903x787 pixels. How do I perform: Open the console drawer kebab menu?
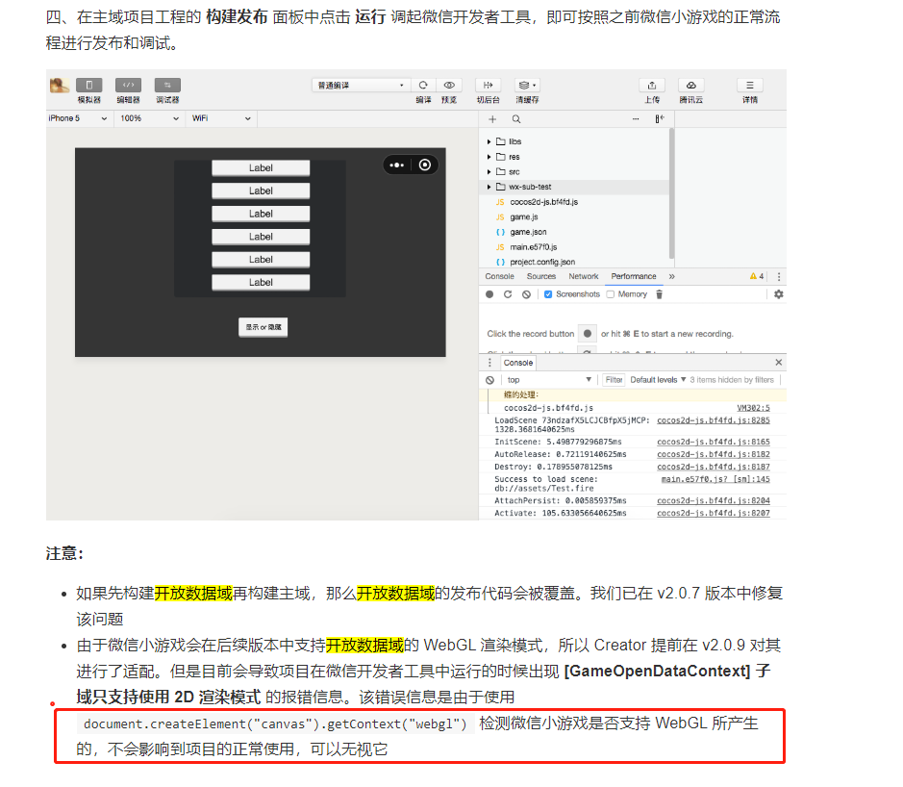[490, 363]
